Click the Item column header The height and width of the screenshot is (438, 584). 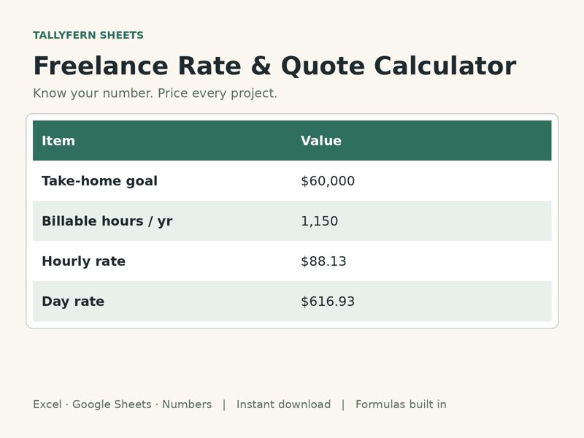pyautogui.click(x=58, y=141)
